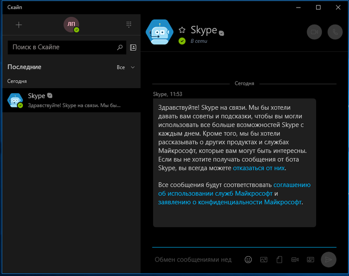Click the share contact card icon
Viewport: 349px width, 276px height.
click(310, 260)
